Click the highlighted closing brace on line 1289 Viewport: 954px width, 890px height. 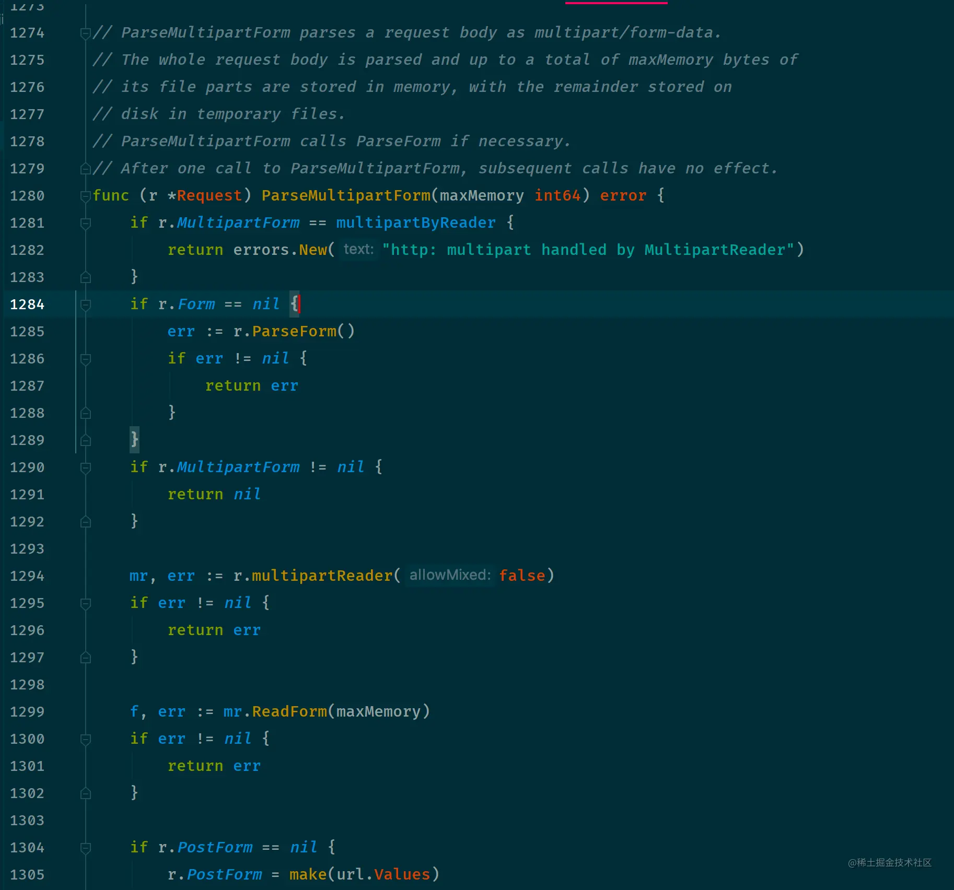coord(134,440)
